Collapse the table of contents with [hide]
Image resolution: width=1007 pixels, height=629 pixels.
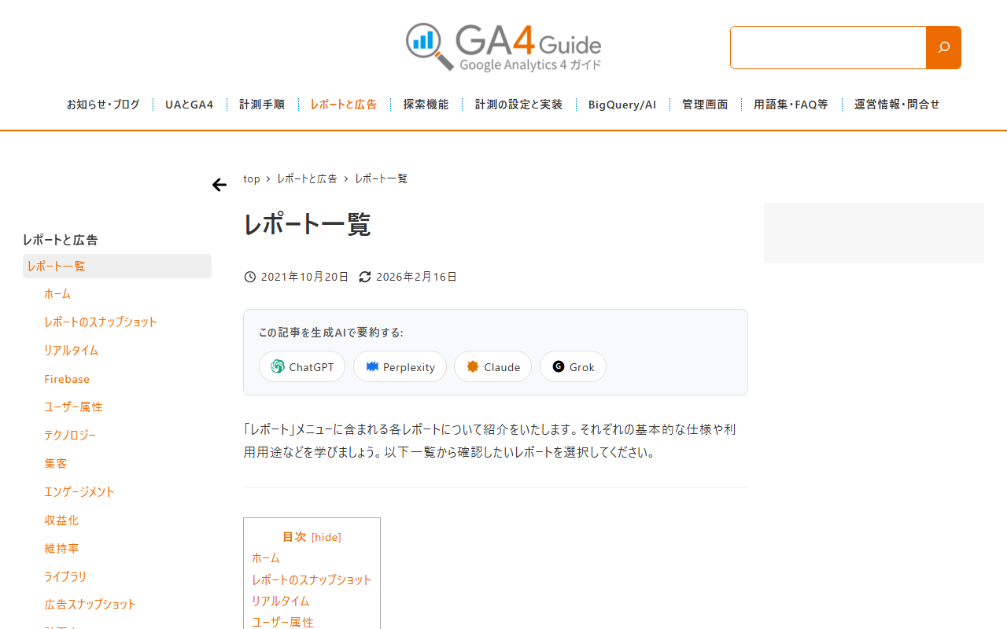(326, 538)
